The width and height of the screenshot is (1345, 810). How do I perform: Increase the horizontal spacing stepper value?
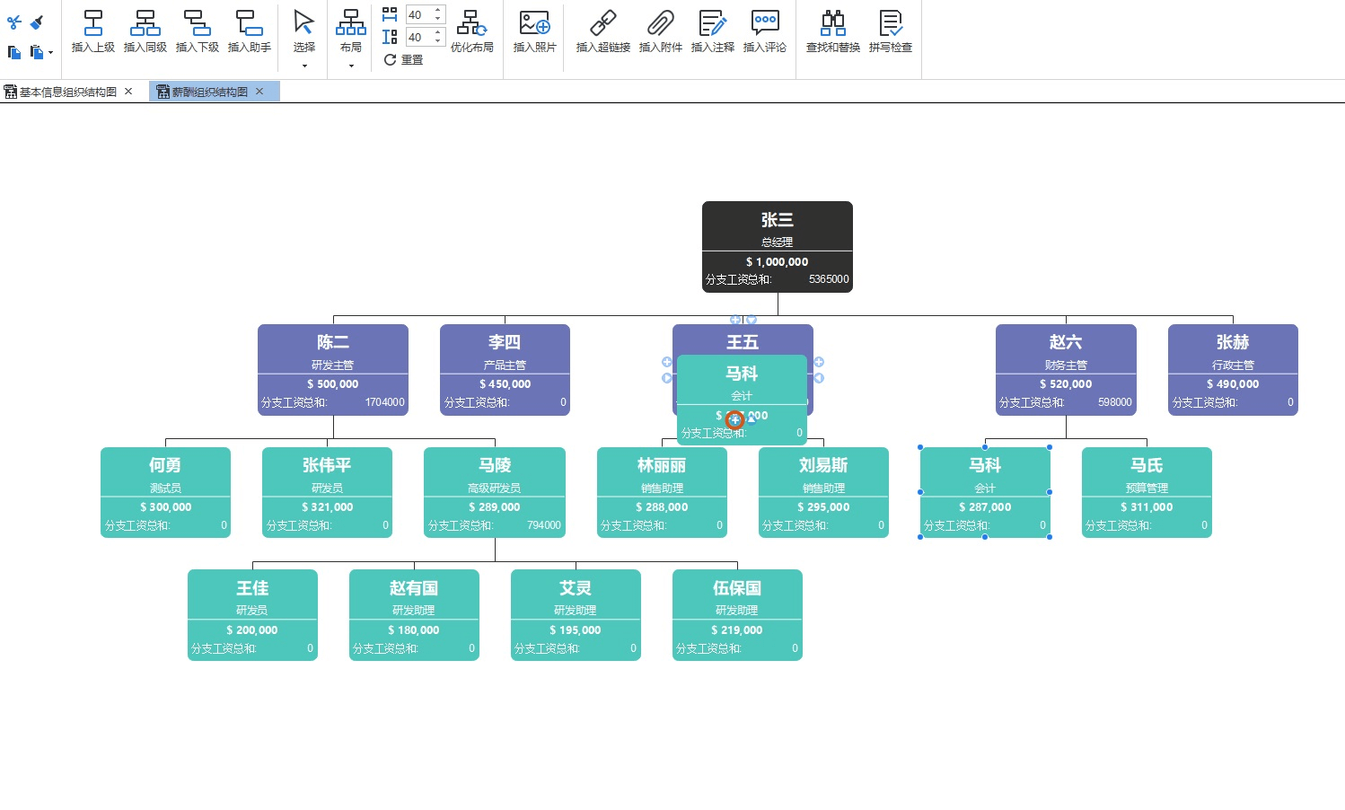tap(438, 11)
